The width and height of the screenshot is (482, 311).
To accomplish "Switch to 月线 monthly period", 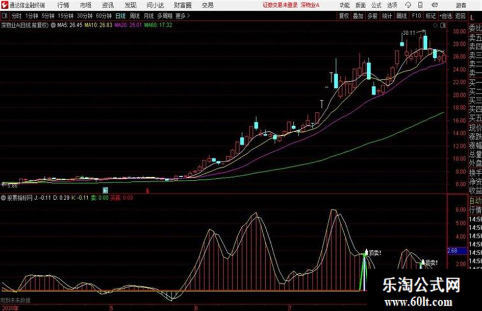I will click(149, 16).
